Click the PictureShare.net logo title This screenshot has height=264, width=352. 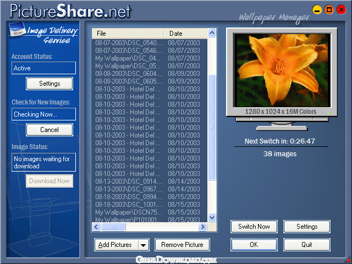[70, 10]
